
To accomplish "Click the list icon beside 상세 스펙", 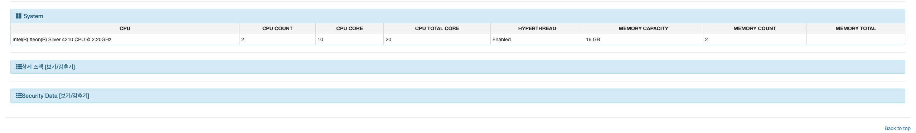I will [x=19, y=66].
